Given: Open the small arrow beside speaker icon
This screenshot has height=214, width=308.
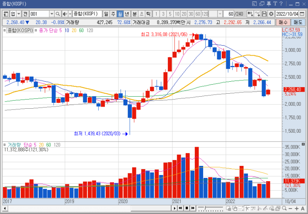Looking at the screenshot, I should click(x=70, y=14).
